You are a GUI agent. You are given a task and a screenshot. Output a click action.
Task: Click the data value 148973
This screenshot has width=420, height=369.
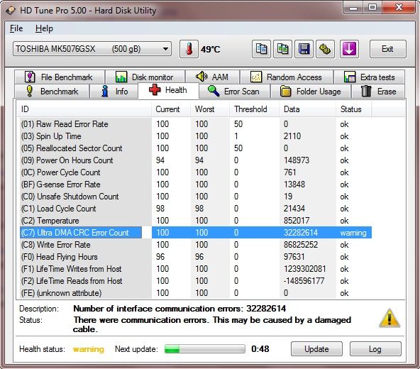[x=297, y=160]
